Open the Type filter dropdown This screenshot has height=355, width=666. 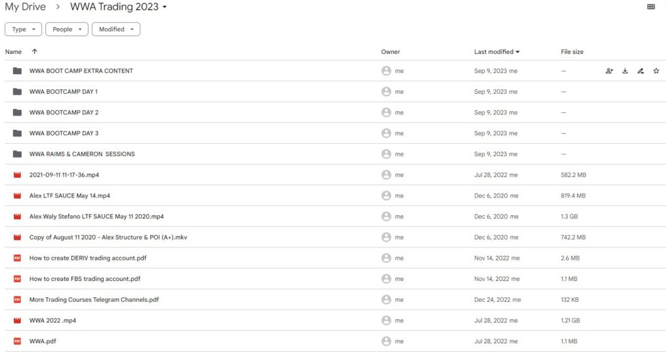[x=24, y=30]
